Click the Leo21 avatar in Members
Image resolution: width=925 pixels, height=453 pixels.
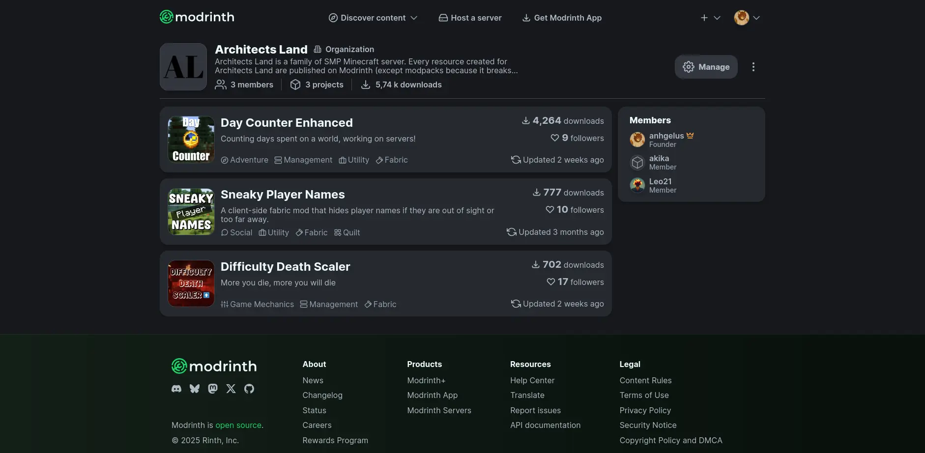coord(637,185)
